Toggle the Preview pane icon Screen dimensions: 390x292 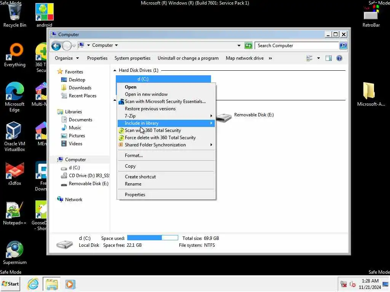tap(329, 58)
